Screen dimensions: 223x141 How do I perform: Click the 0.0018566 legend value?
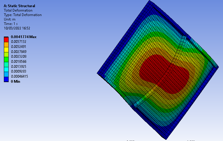coord(19,62)
